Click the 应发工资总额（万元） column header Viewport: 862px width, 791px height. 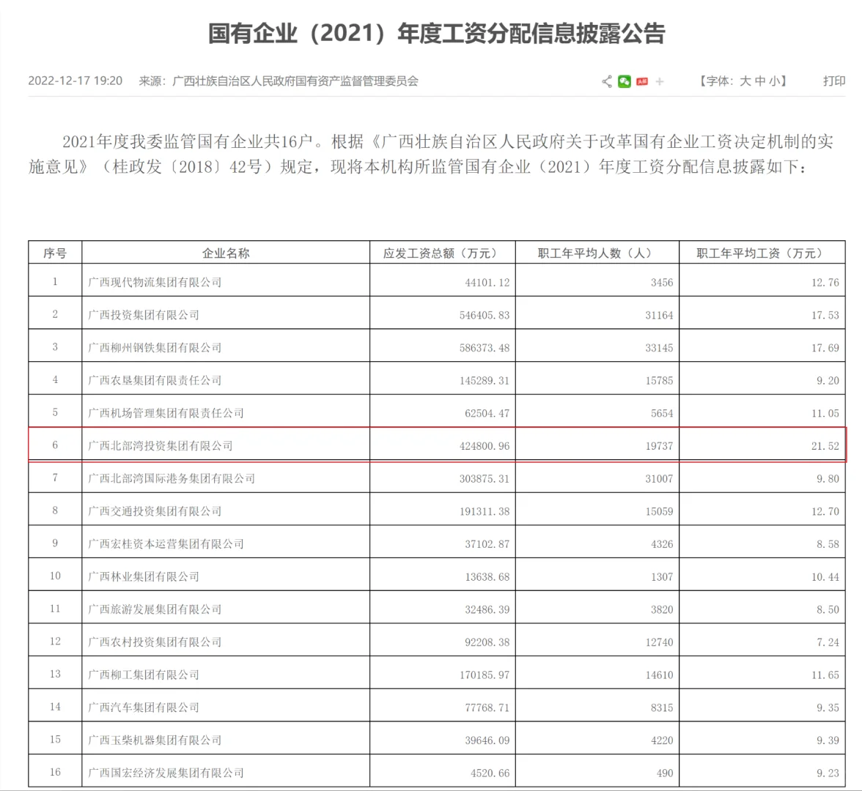coord(443,253)
